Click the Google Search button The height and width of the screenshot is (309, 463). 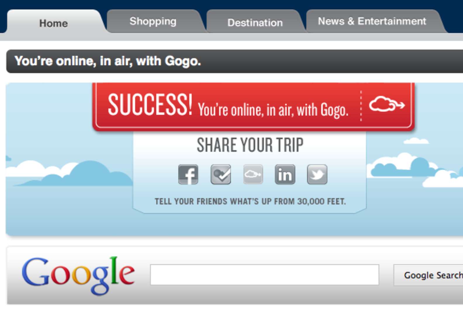point(429,275)
